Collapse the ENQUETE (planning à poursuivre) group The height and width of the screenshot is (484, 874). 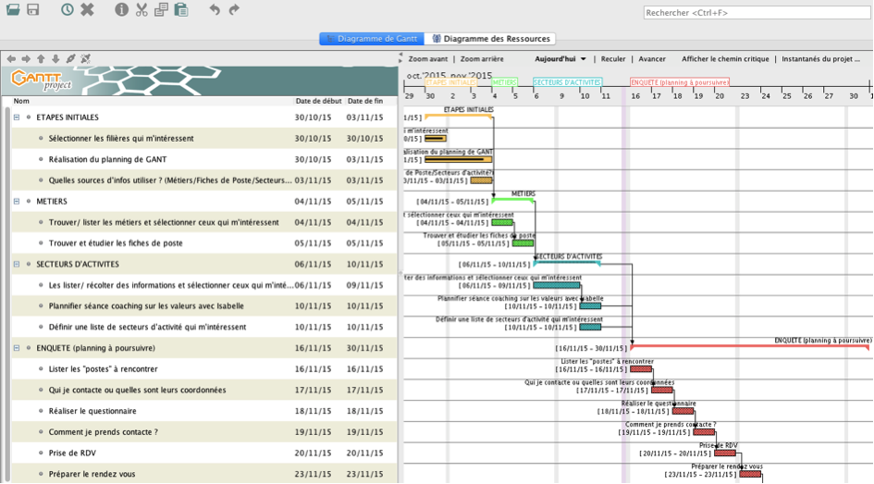(x=17, y=348)
